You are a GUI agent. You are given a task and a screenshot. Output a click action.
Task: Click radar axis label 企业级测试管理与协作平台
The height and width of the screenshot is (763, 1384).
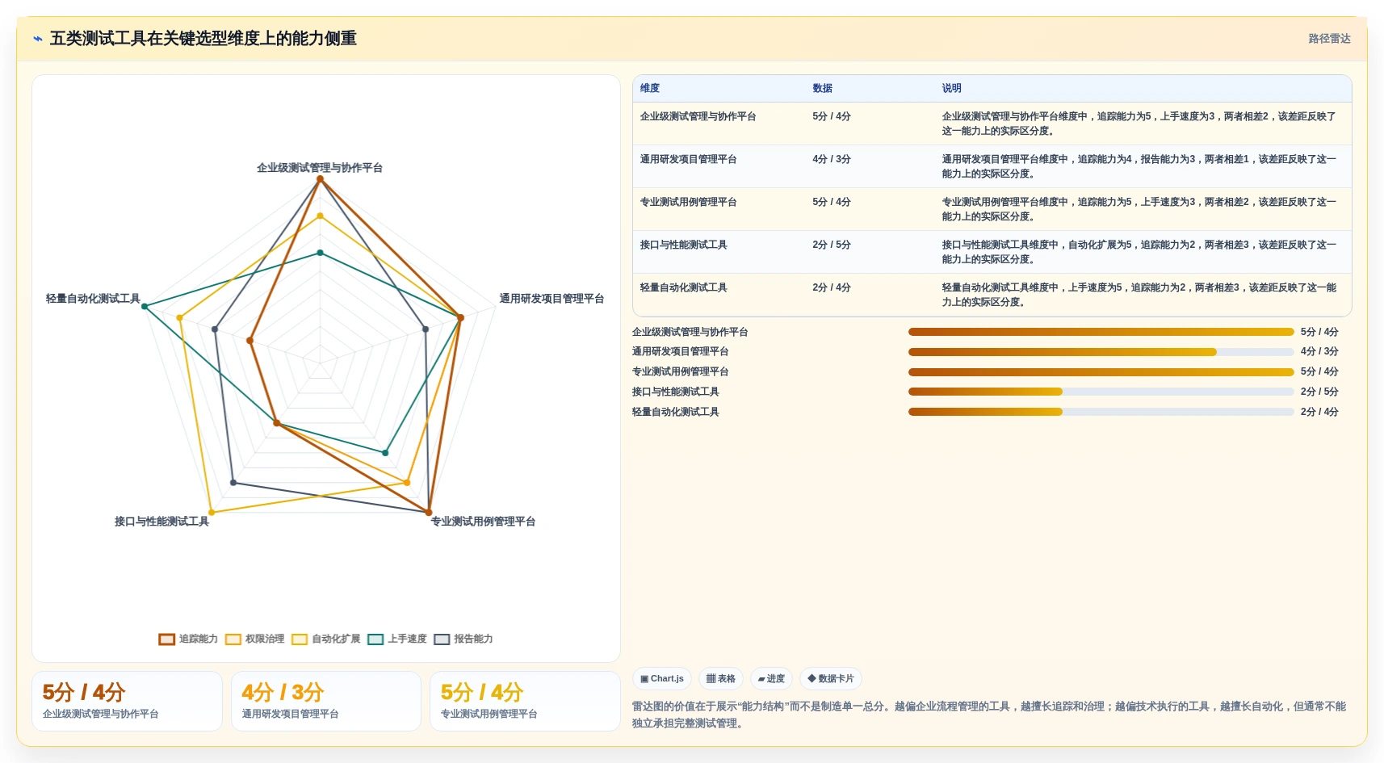pyautogui.click(x=320, y=168)
